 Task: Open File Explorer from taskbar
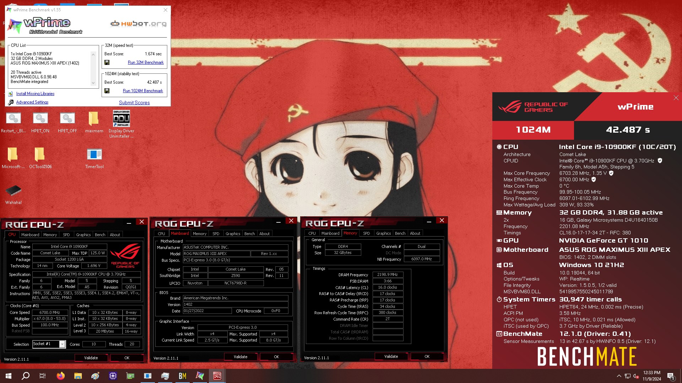[x=78, y=376]
